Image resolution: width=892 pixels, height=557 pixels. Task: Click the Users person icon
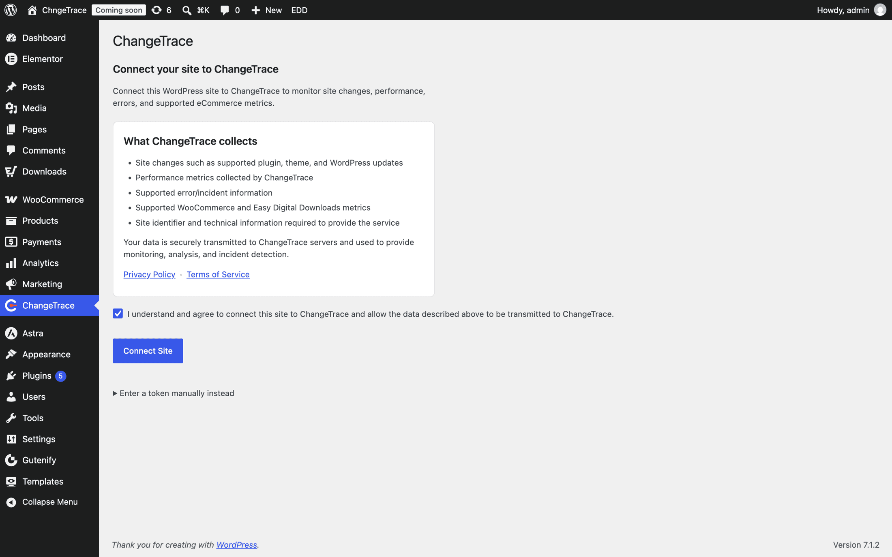(x=11, y=397)
